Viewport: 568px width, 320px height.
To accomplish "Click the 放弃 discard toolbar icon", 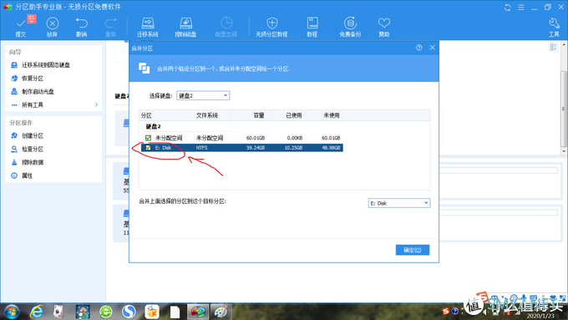I will [x=52, y=23].
